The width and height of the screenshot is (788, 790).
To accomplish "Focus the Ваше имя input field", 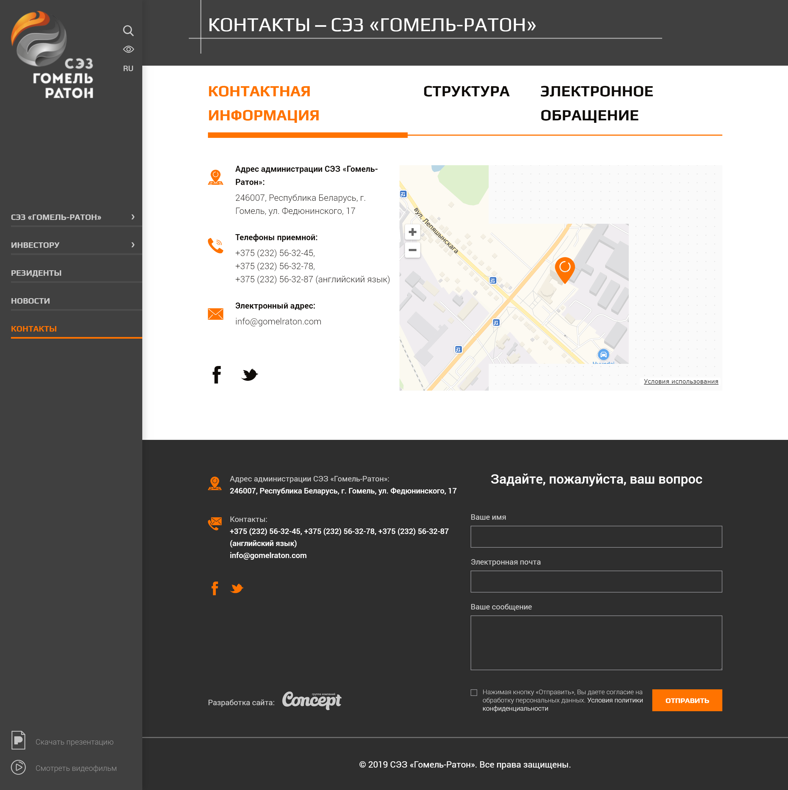I will [x=596, y=536].
